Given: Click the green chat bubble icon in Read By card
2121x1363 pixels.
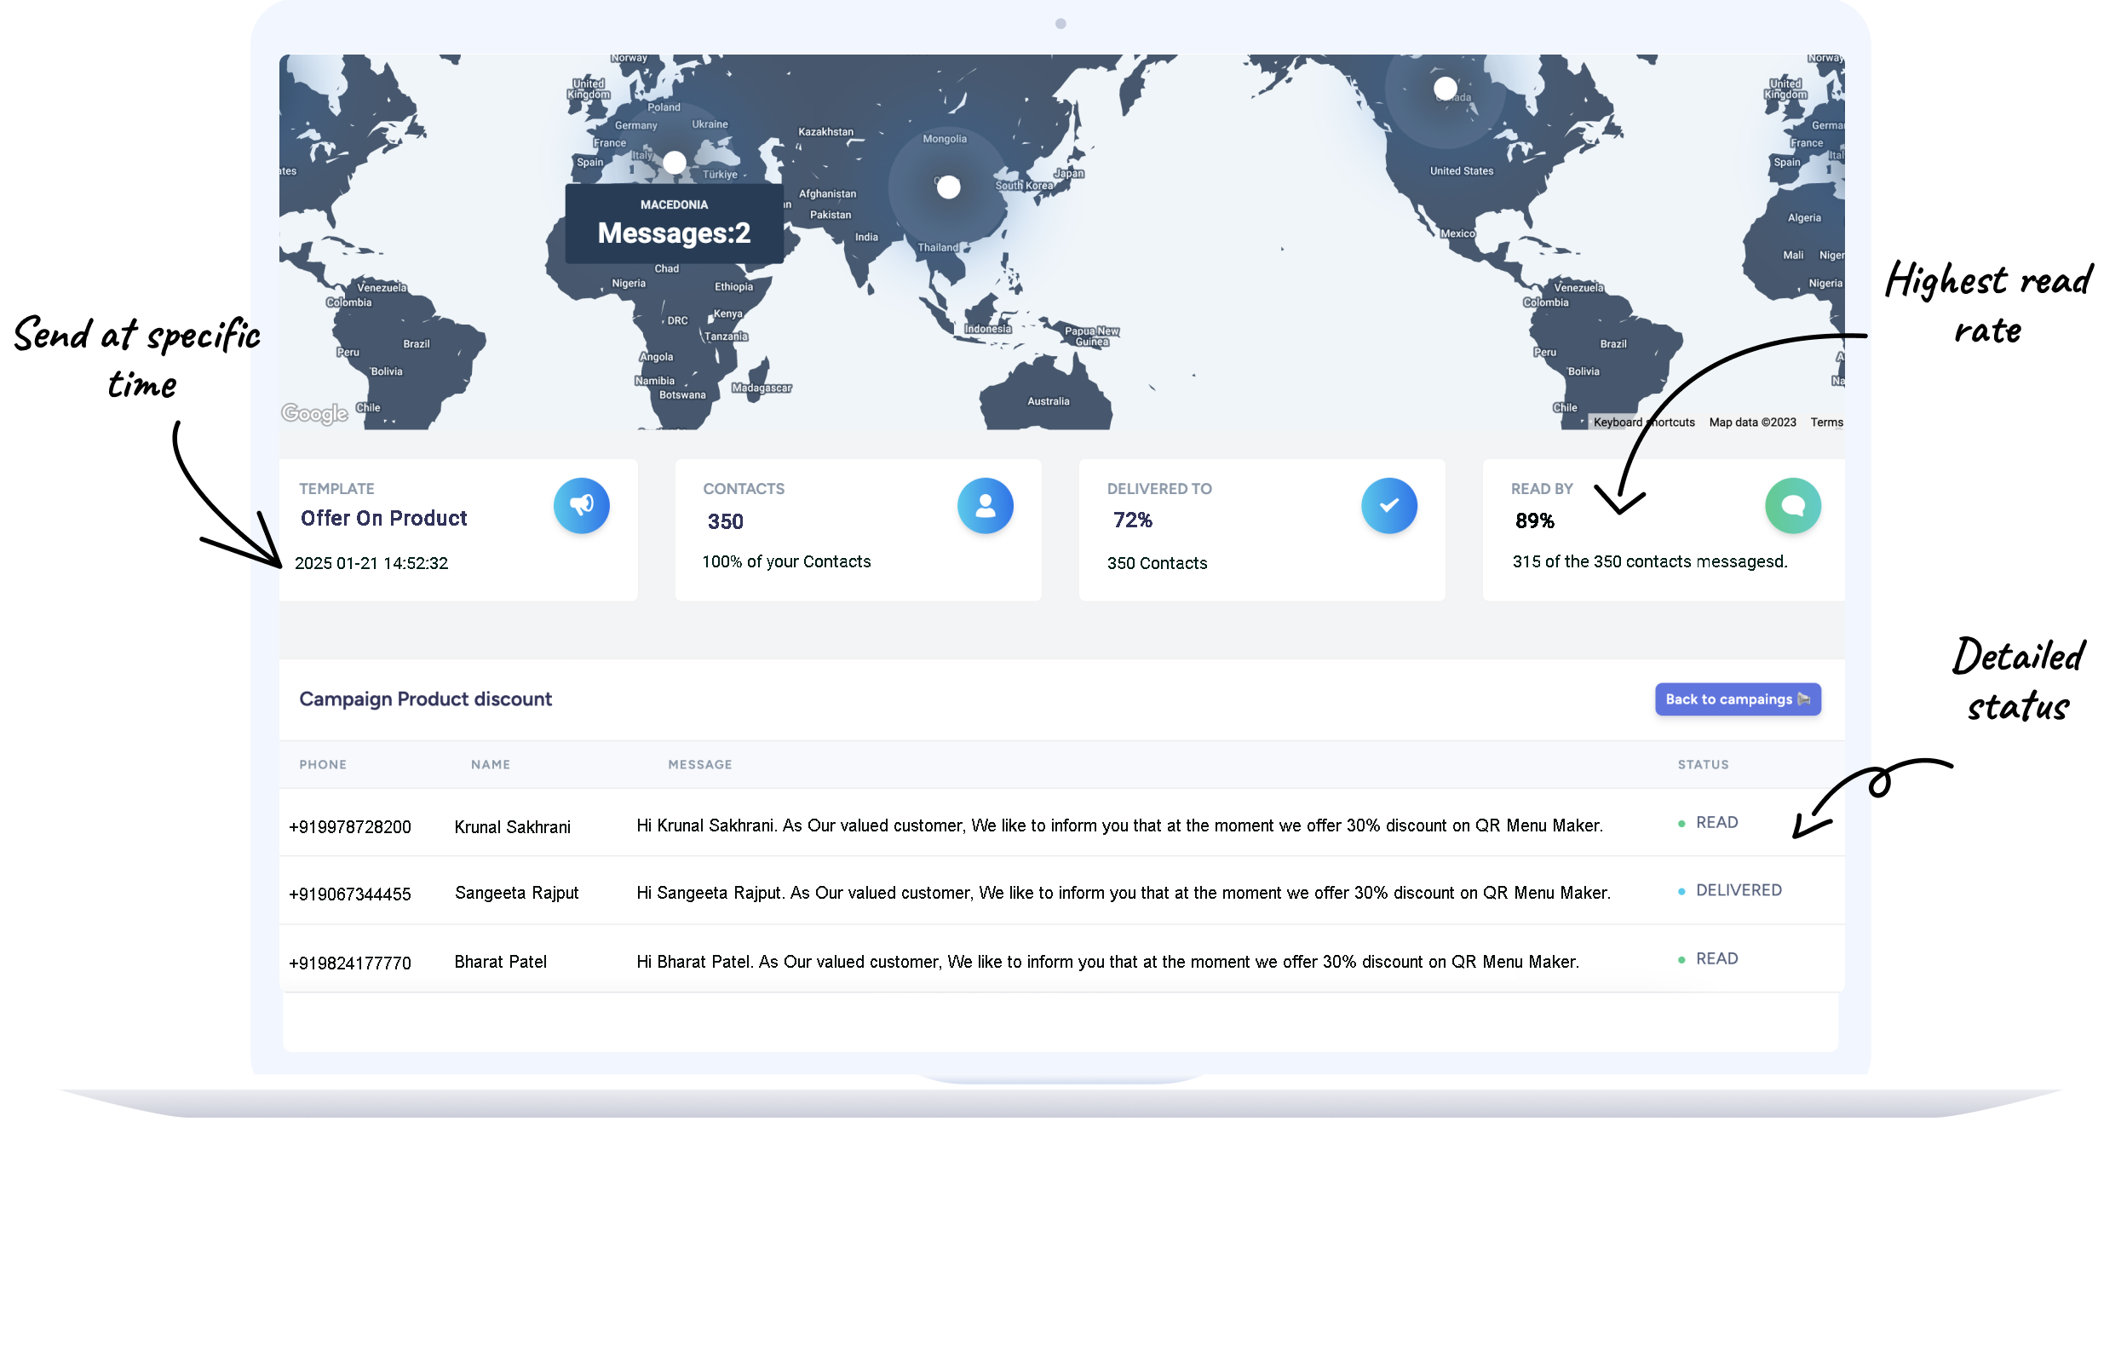Looking at the screenshot, I should [x=1791, y=505].
